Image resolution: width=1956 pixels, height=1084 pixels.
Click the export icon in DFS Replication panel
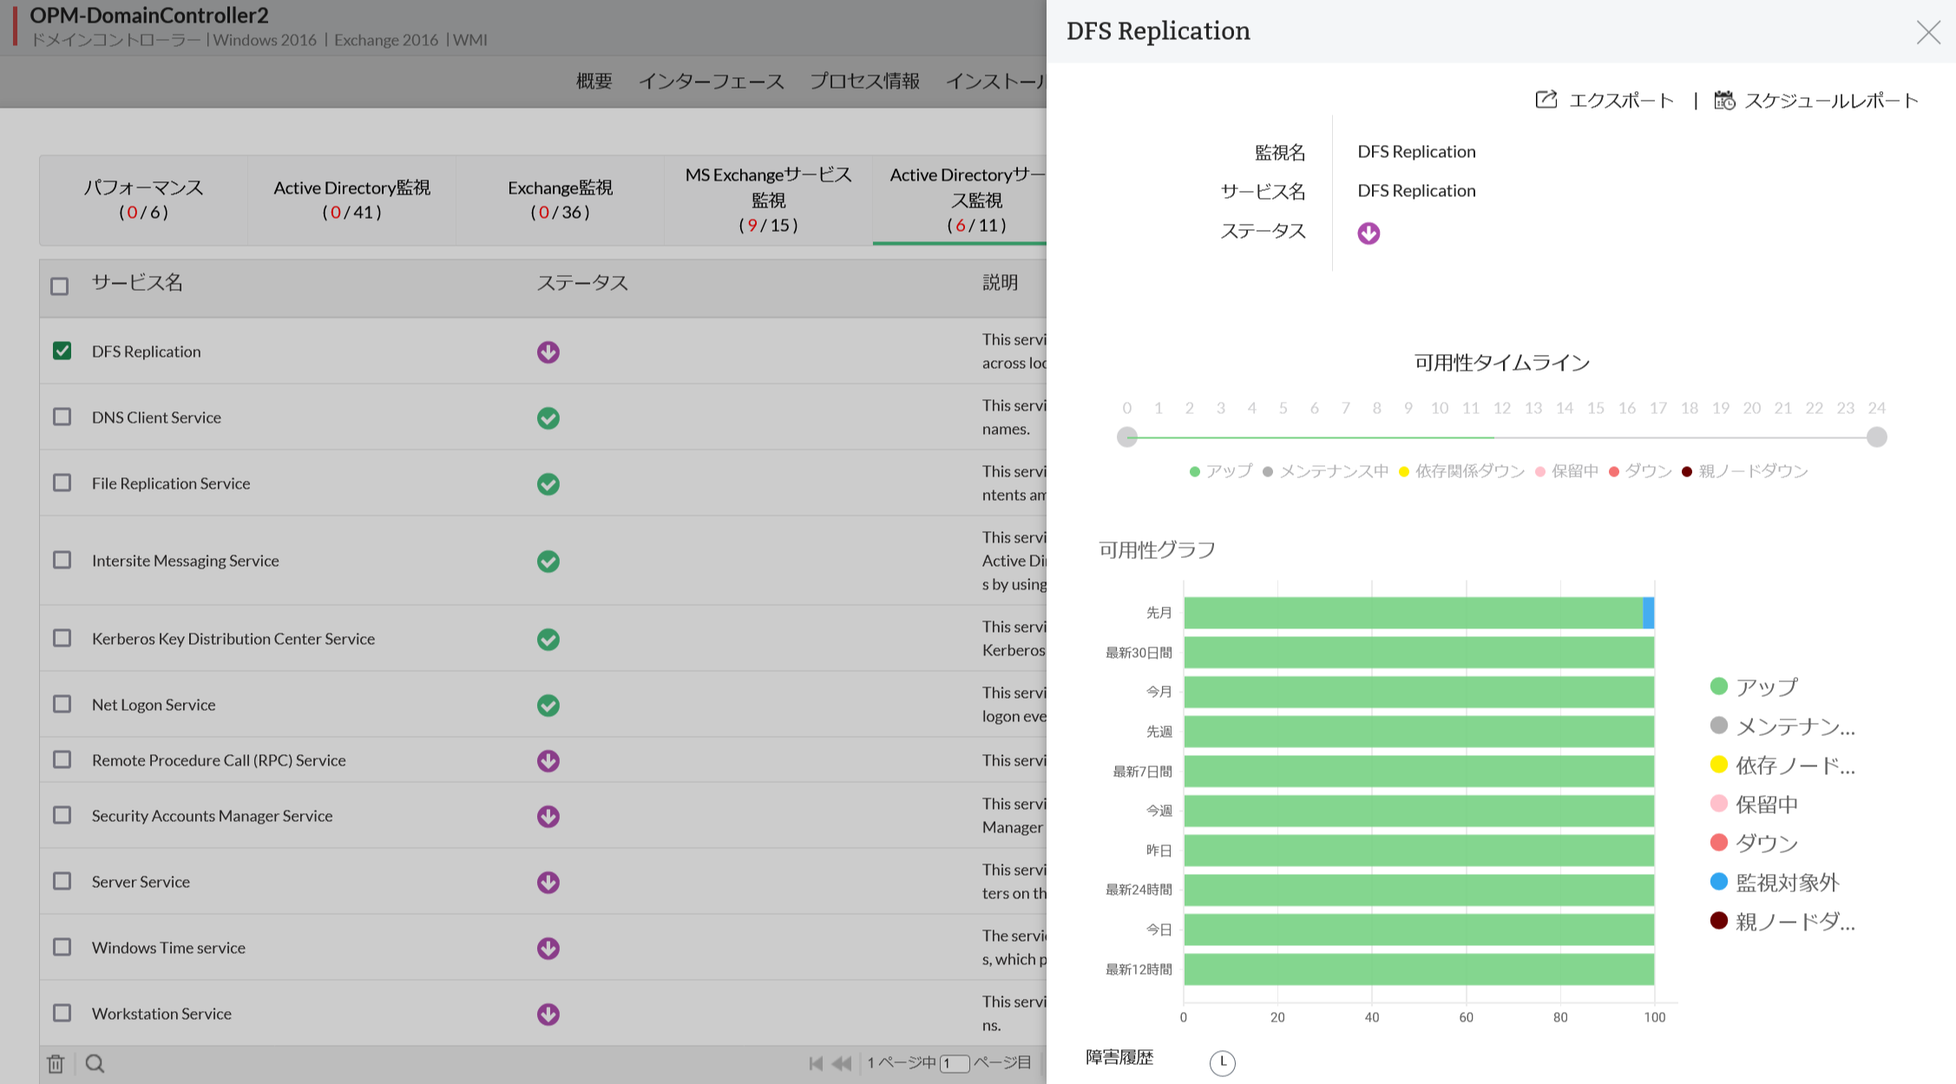(x=1546, y=100)
